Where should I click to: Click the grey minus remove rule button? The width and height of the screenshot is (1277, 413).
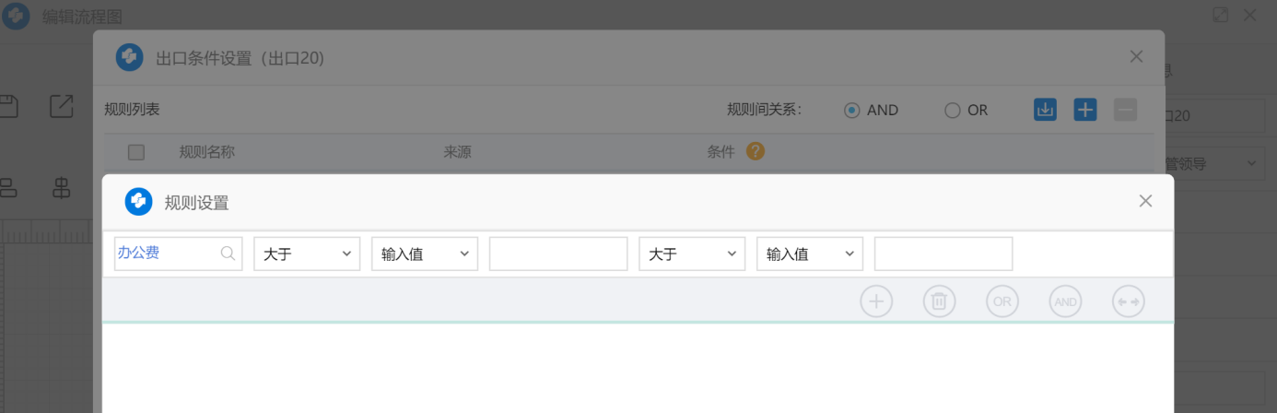point(1125,110)
